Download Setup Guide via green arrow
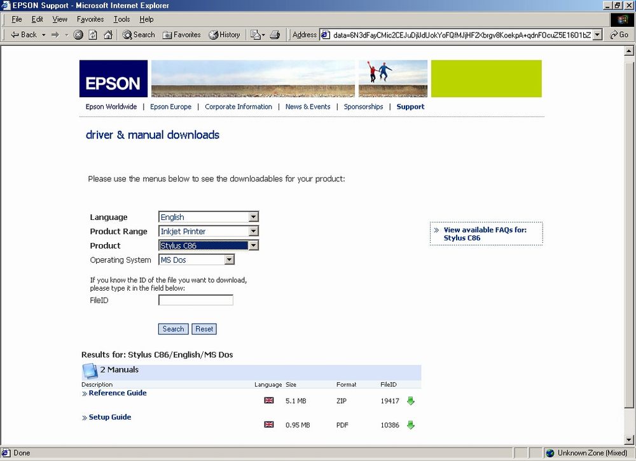This screenshot has width=636, height=461. point(410,425)
